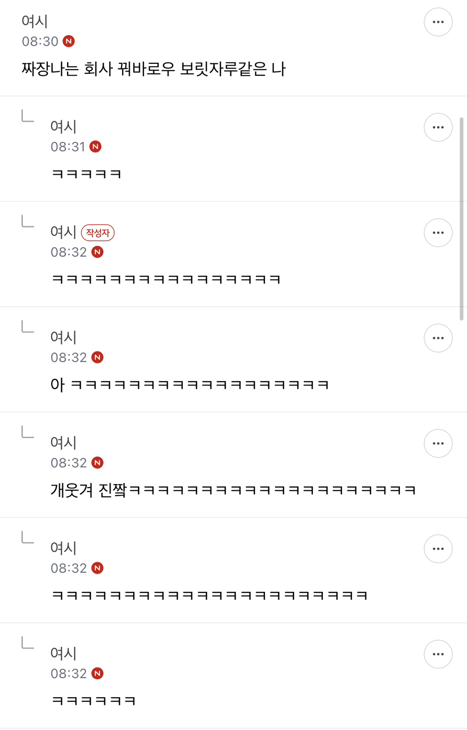Tap three-dot menu on the '아 ㅋㅋㅋ' reply
Screen dimensions: 467x730
[438, 338]
